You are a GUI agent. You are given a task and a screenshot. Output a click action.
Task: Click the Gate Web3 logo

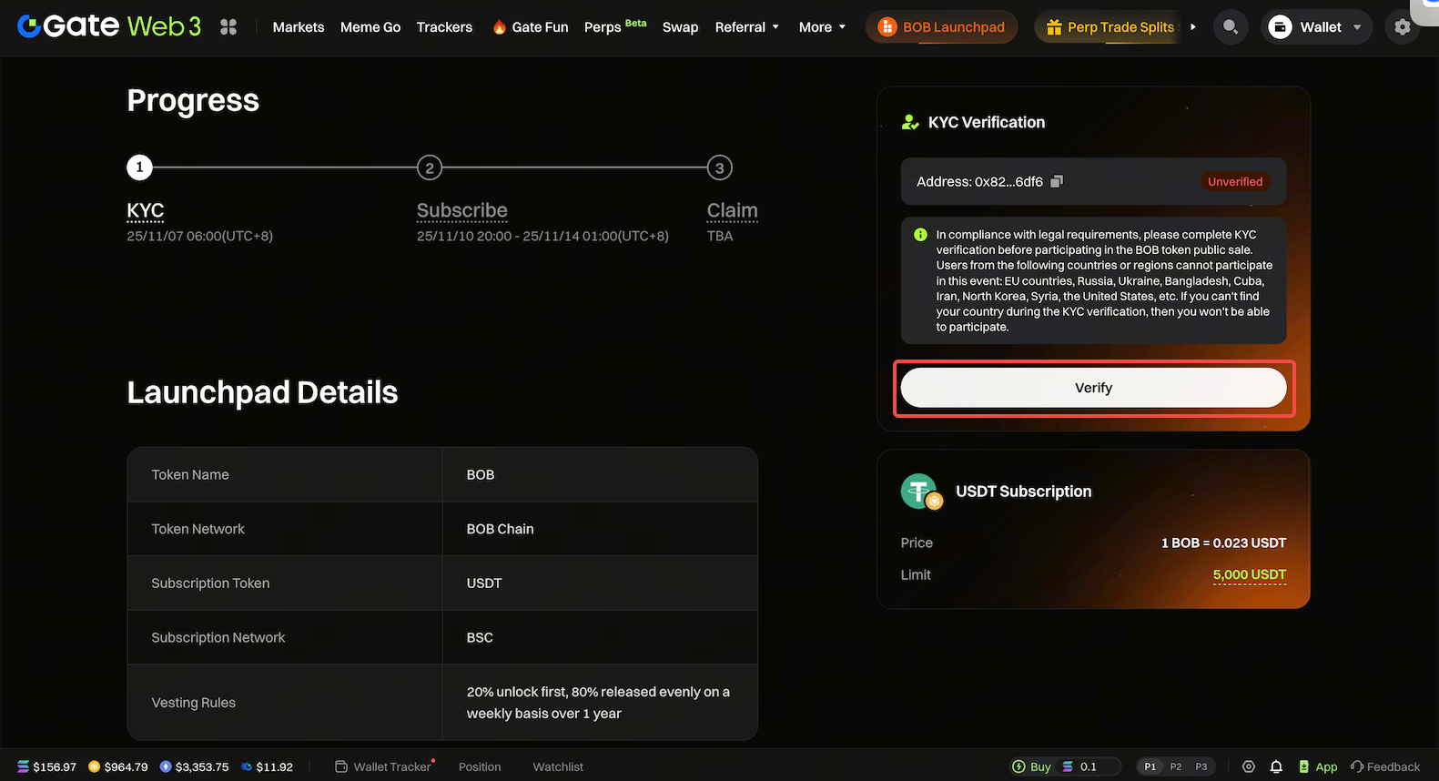pos(109,26)
